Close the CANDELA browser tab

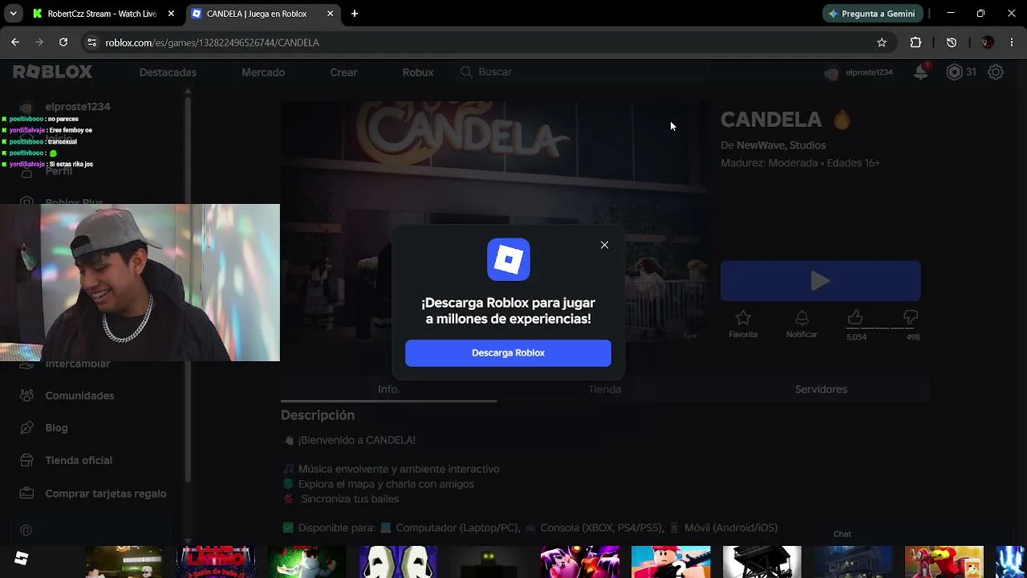tap(331, 14)
